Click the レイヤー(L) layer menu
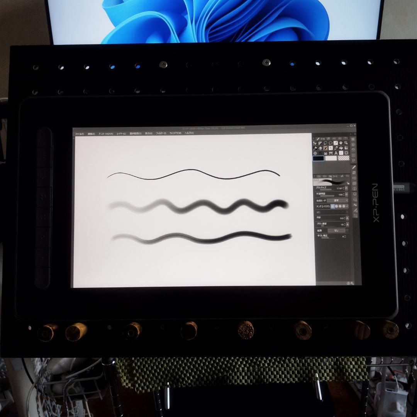 (x=121, y=134)
